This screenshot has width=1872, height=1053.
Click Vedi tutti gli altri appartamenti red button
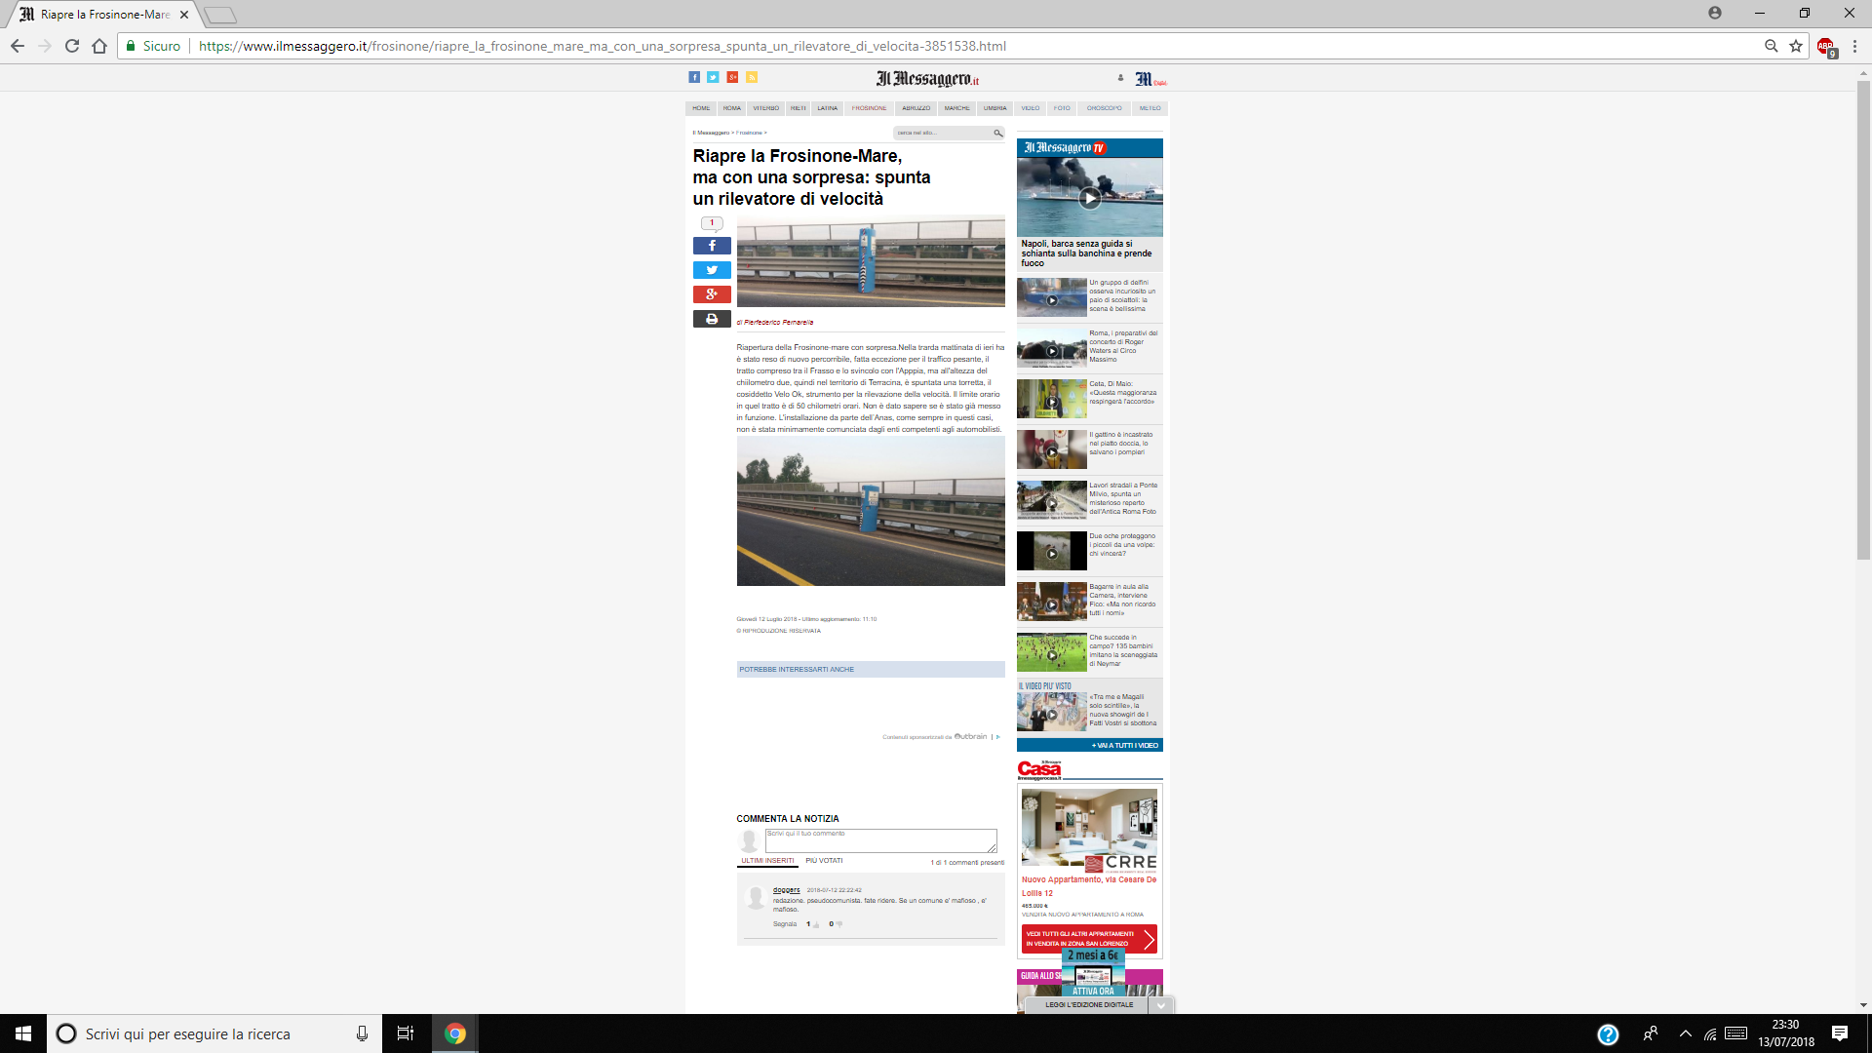[1089, 939]
